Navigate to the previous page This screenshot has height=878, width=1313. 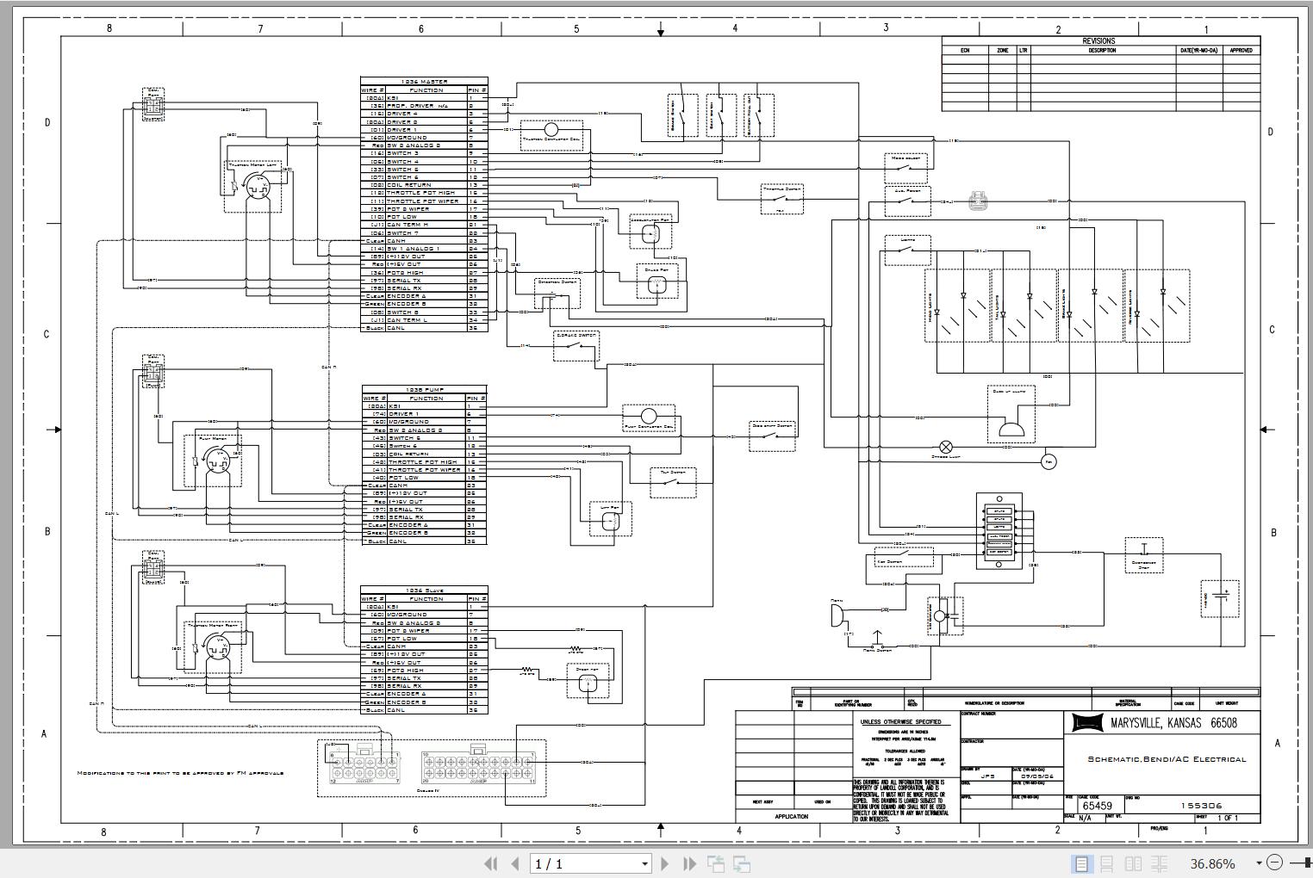click(x=513, y=863)
